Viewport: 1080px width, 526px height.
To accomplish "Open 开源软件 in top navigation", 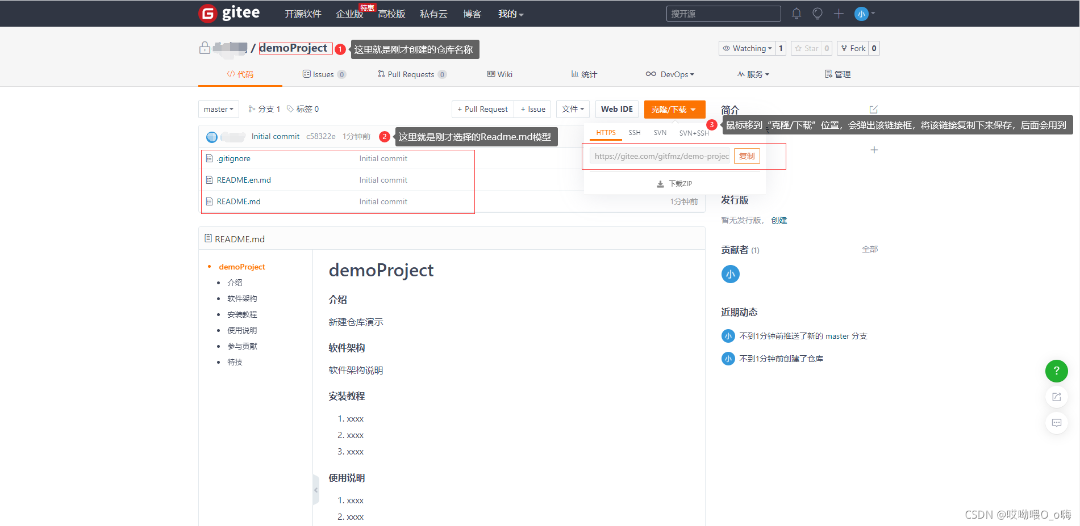I will (303, 14).
